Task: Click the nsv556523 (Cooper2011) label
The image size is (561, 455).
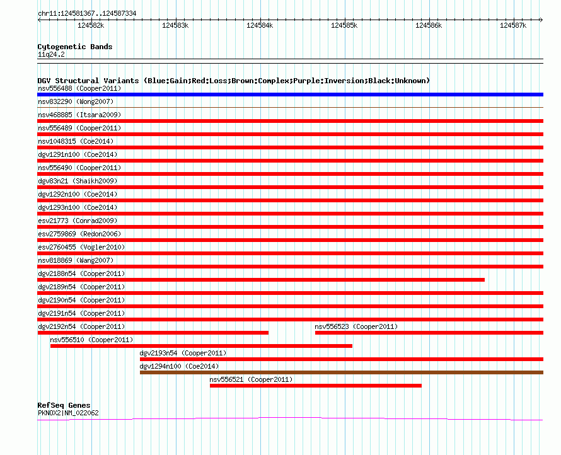Action: coord(356,326)
